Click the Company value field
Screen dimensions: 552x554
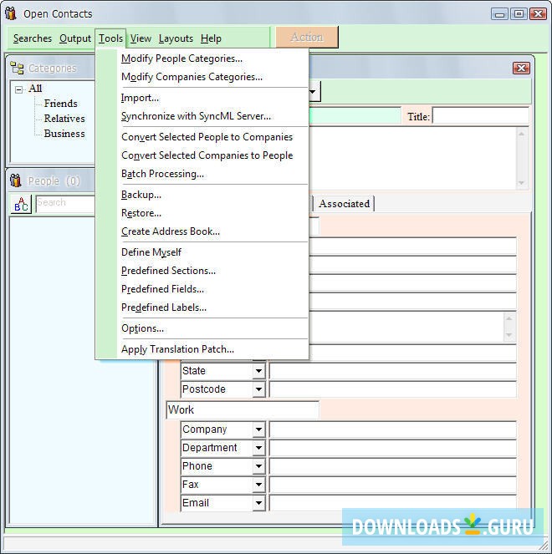pos(392,429)
